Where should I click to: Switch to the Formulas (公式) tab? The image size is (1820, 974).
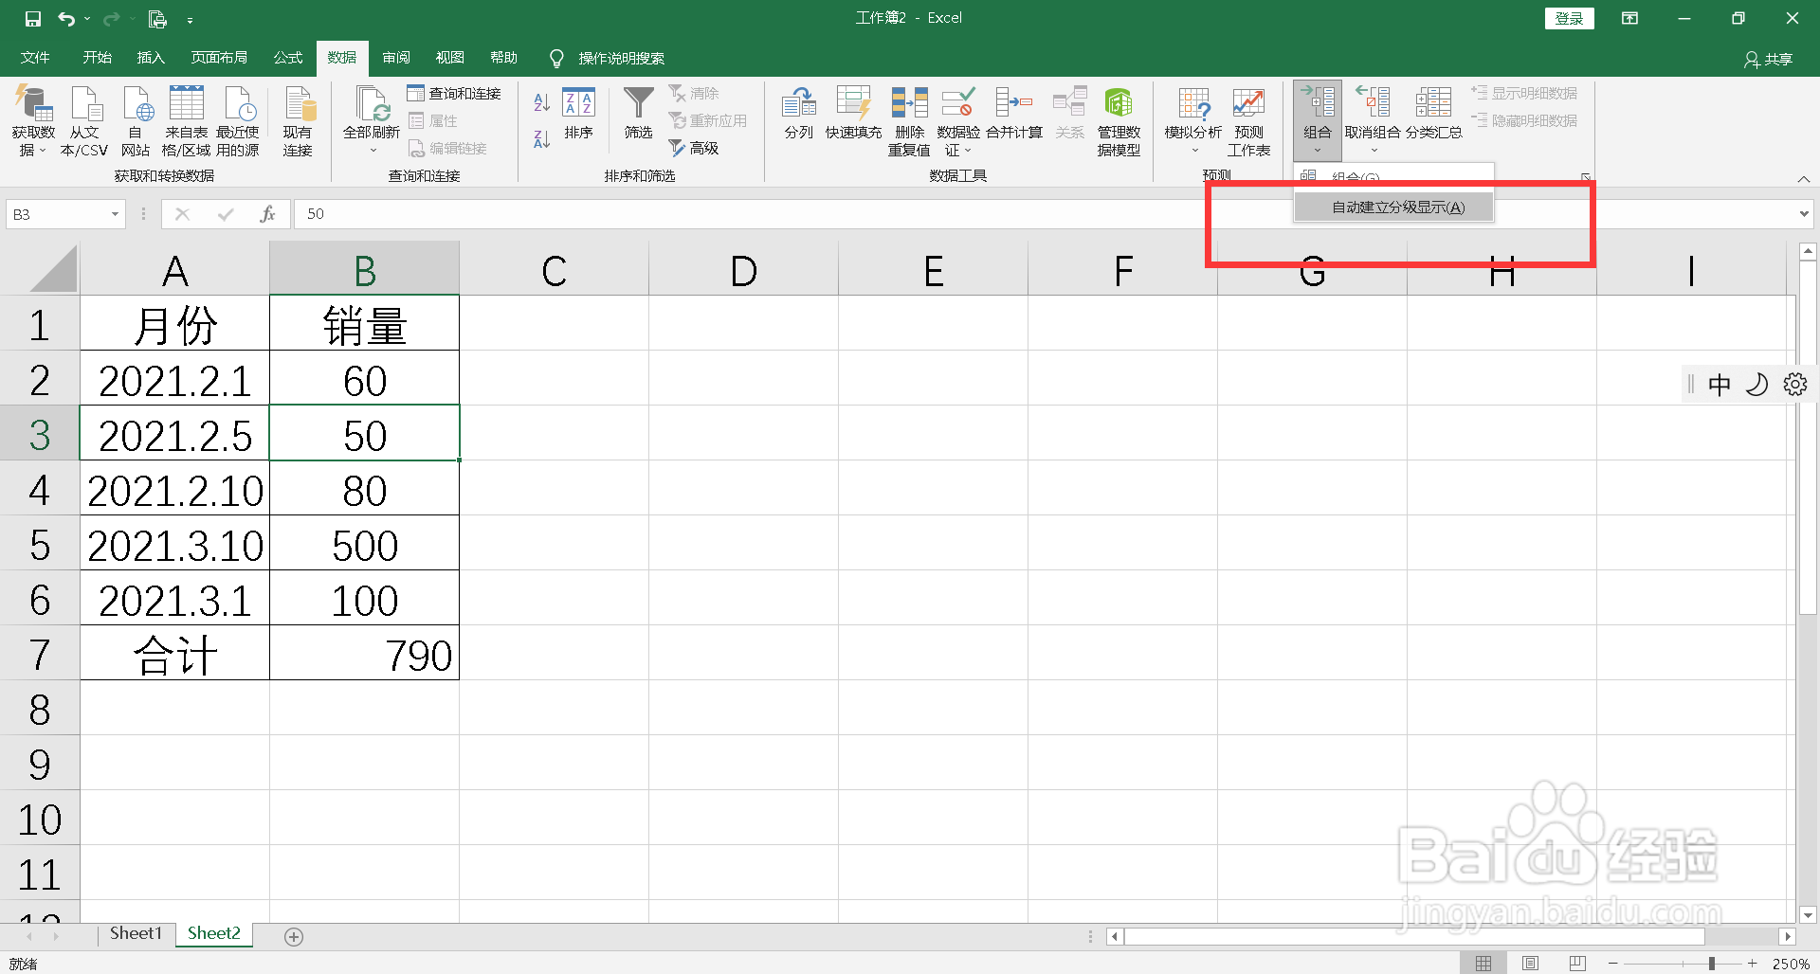(x=288, y=58)
